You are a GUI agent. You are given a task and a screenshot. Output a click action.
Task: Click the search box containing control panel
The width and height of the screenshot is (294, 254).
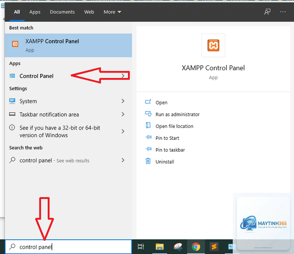coord(69,247)
